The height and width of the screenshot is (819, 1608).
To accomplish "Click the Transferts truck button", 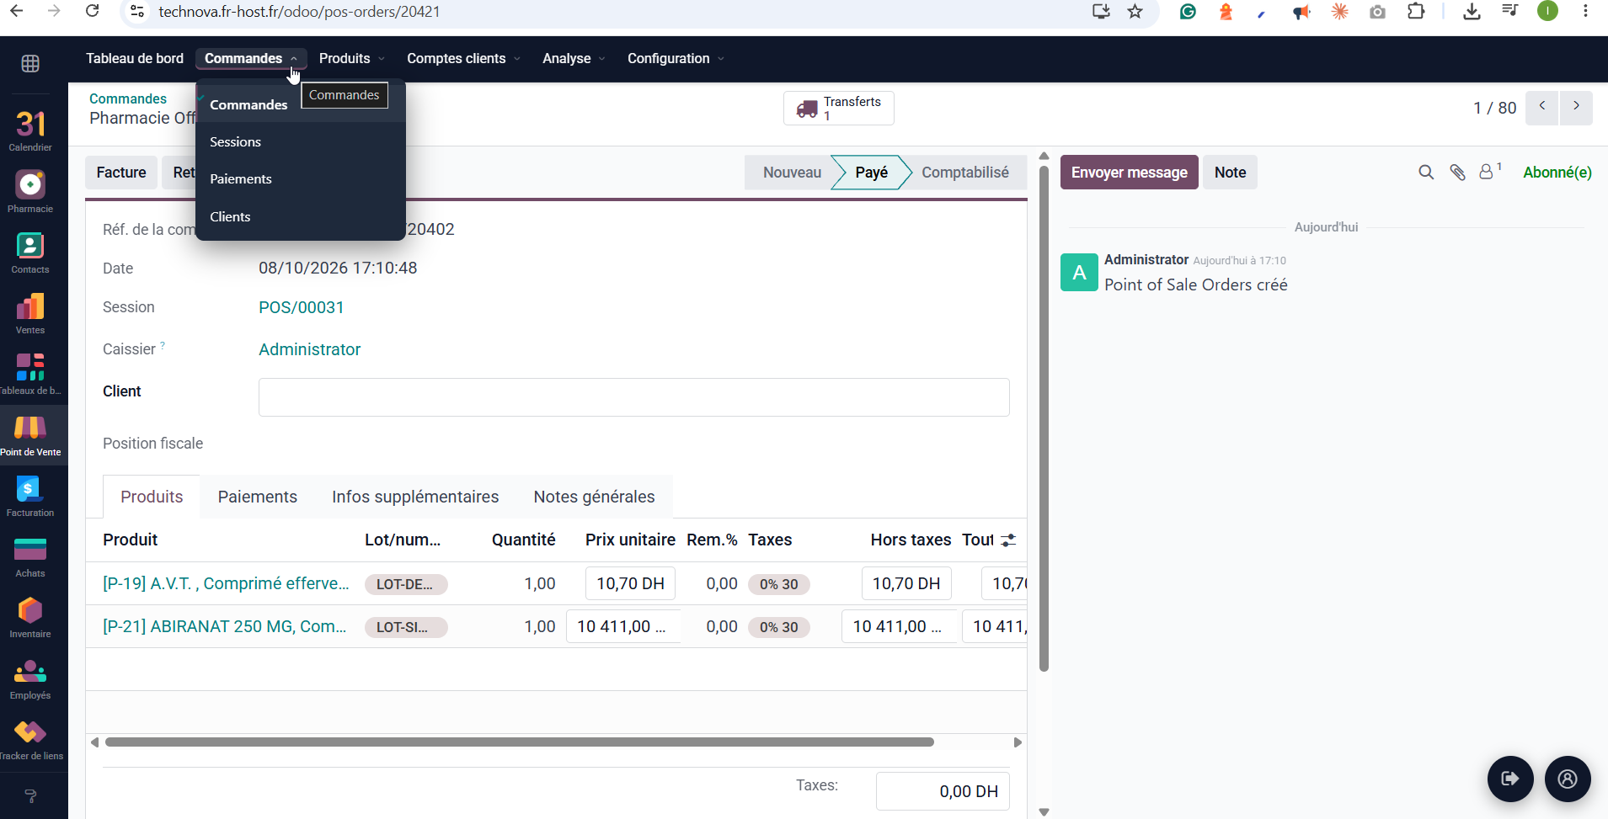I will coord(839,108).
